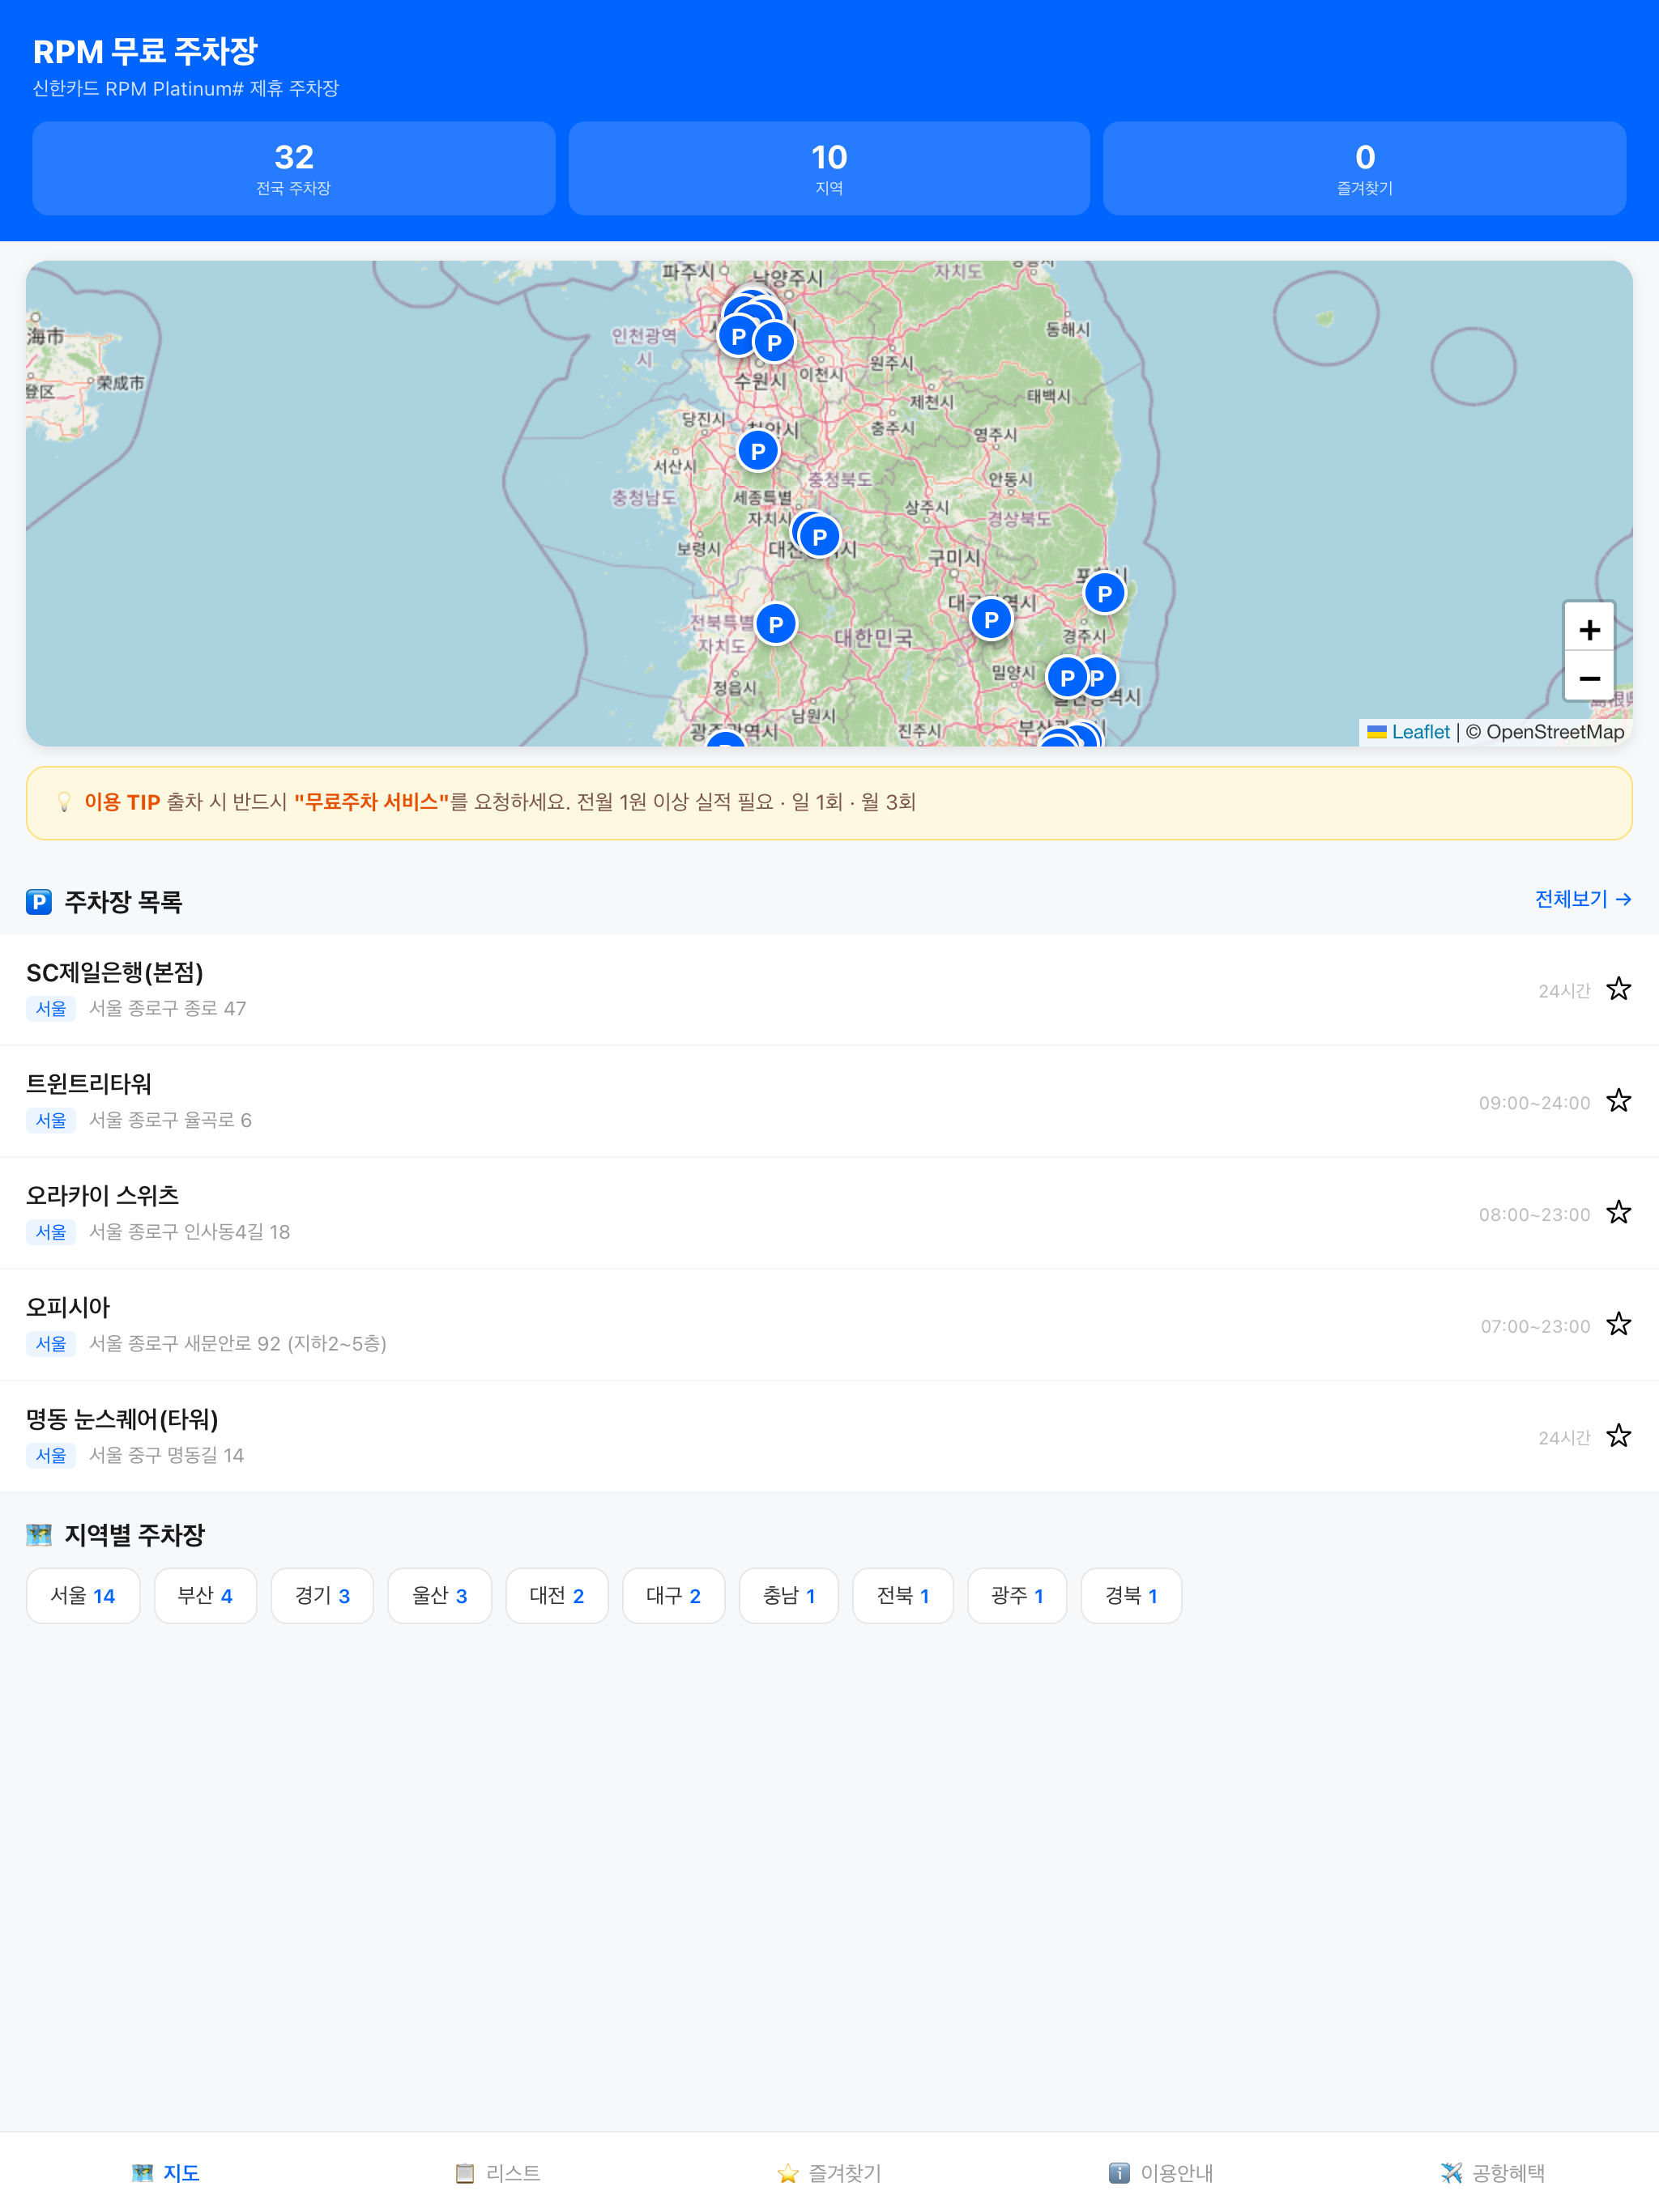Viewport: 1659px width, 2212px height.
Task: Click the 이용 TIP notice banner
Action: coord(829,803)
